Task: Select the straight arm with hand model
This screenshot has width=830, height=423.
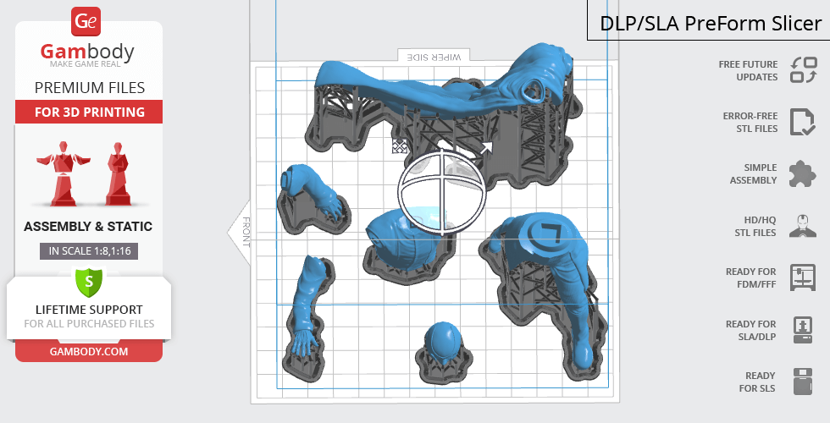Action: [x=307, y=309]
